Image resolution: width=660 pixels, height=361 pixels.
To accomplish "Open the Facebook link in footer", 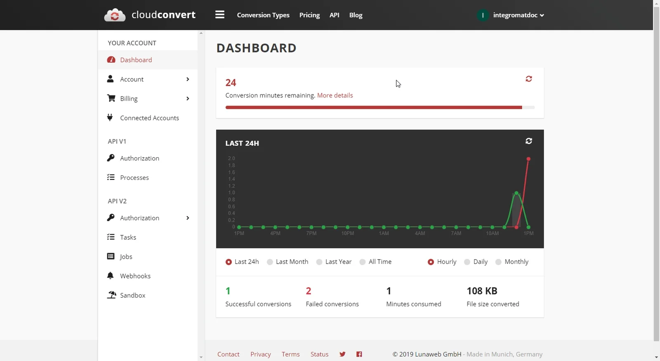I will point(359,354).
